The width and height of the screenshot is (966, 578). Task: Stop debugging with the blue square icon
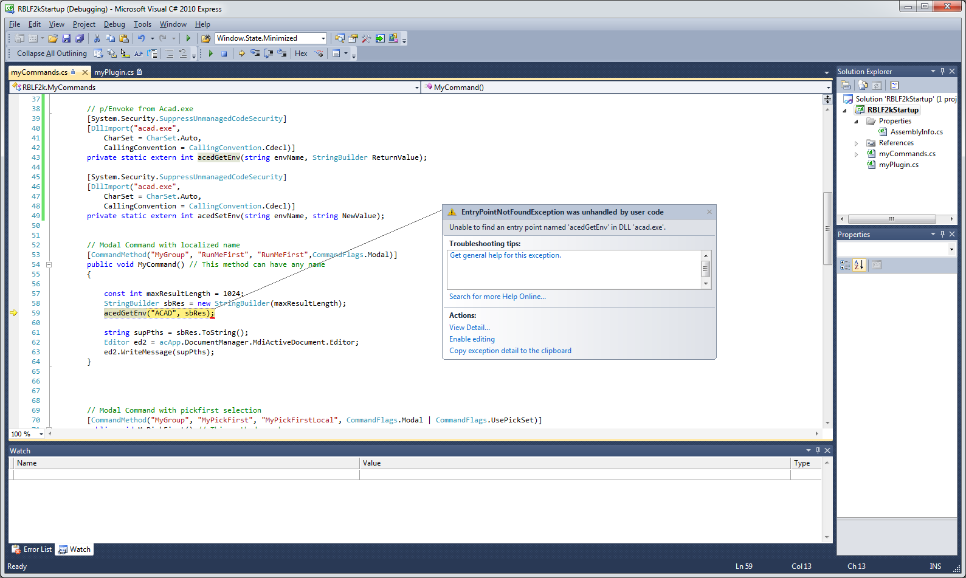click(224, 53)
